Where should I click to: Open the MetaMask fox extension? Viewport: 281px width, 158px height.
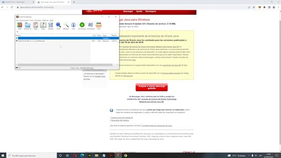259,7
